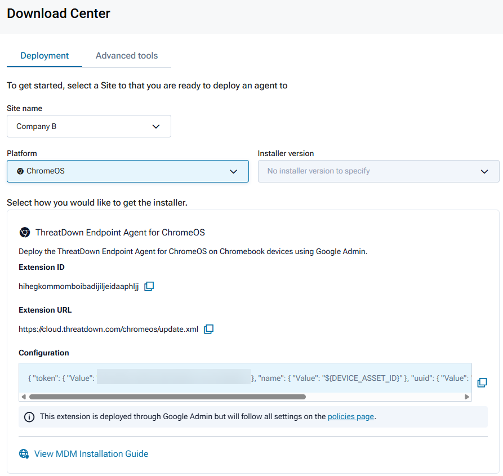The image size is (503, 476).
Task: Switch to the Advanced tools tab
Action: tap(127, 56)
